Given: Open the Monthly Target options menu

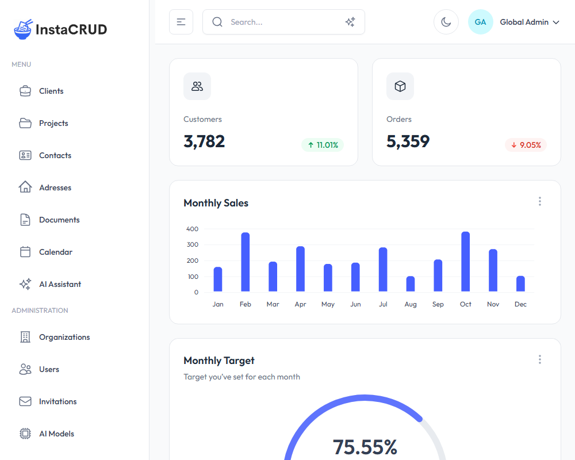Looking at the screenshot, I should 540,359.
